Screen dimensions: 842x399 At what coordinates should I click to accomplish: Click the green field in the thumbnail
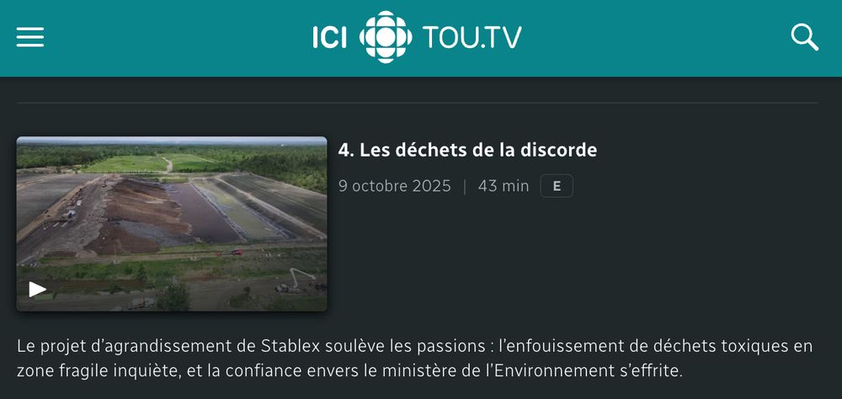(x=128, y=164)
